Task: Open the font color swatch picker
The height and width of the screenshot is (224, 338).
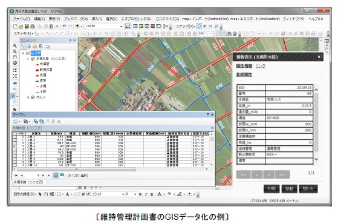Action: pos(160,194)
